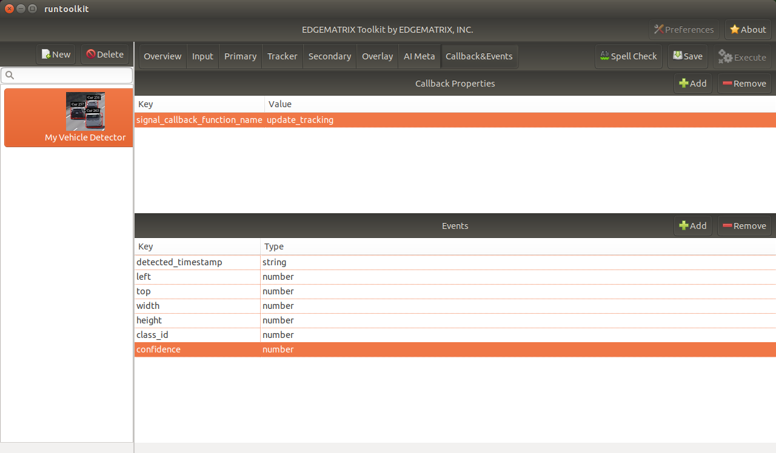This screenshot has width=776, height=453.
Task: Run Spell Check
Action: tap(629, 56)
